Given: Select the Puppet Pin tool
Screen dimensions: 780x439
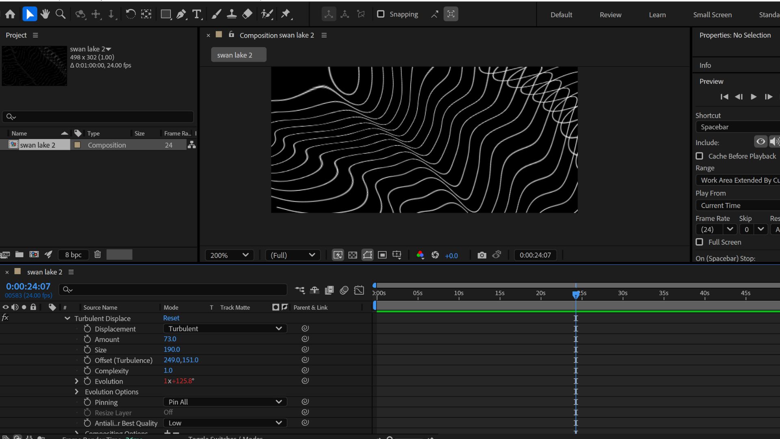Looking at the screenshot, I should pos(286,14).
